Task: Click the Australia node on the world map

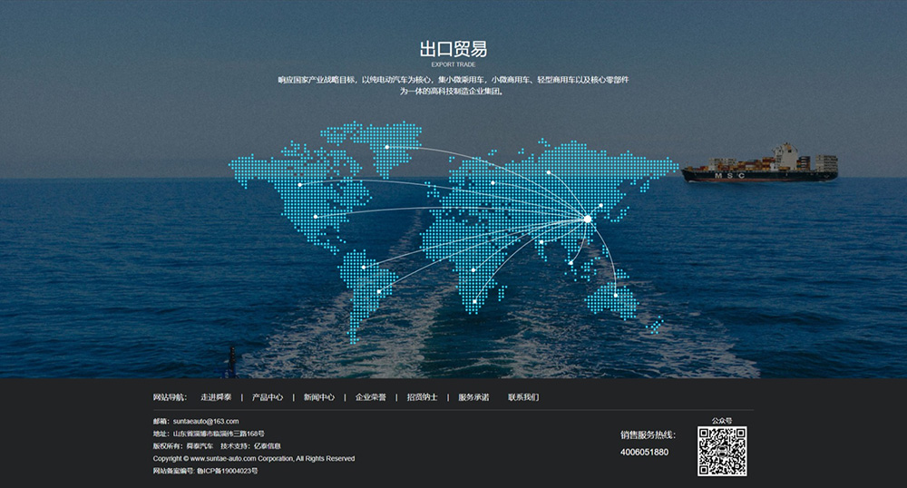Action: click(615, 295)
